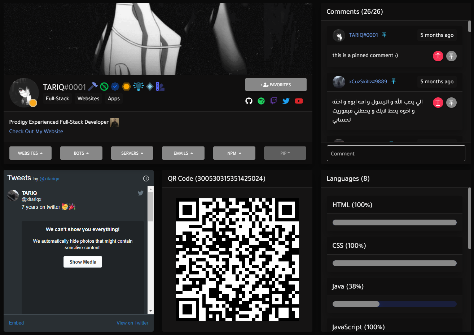The height and width of the screenshot is (335, 474).
Task: Click the Embed link under the tweets
Action: [x=17, y=323]
